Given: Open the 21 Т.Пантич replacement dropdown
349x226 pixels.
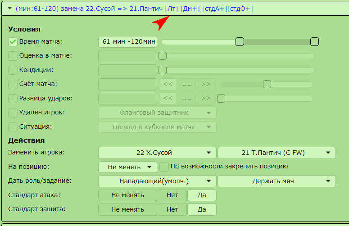Looking at the screenshot, I should (276, 153).
